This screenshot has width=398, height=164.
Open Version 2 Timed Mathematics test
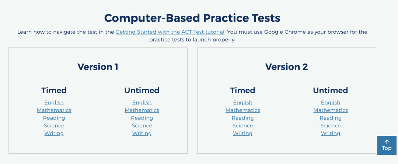(242, 110)
